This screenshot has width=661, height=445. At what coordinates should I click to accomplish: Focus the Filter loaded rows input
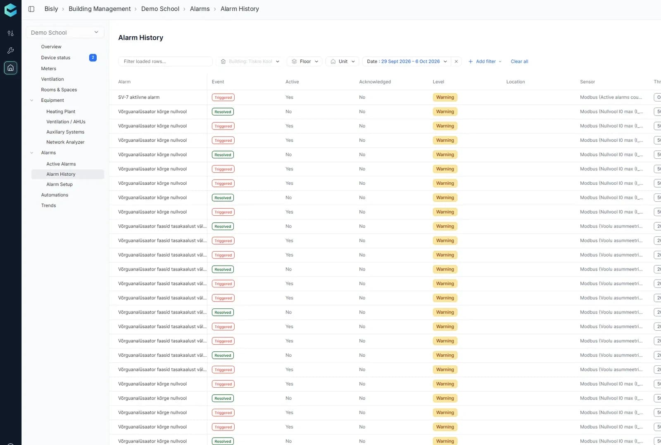[x=165, y=61]
